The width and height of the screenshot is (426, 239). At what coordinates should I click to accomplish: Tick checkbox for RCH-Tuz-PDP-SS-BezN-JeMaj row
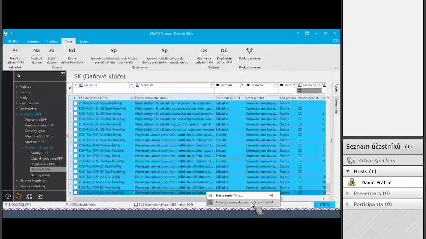point(76,135)
